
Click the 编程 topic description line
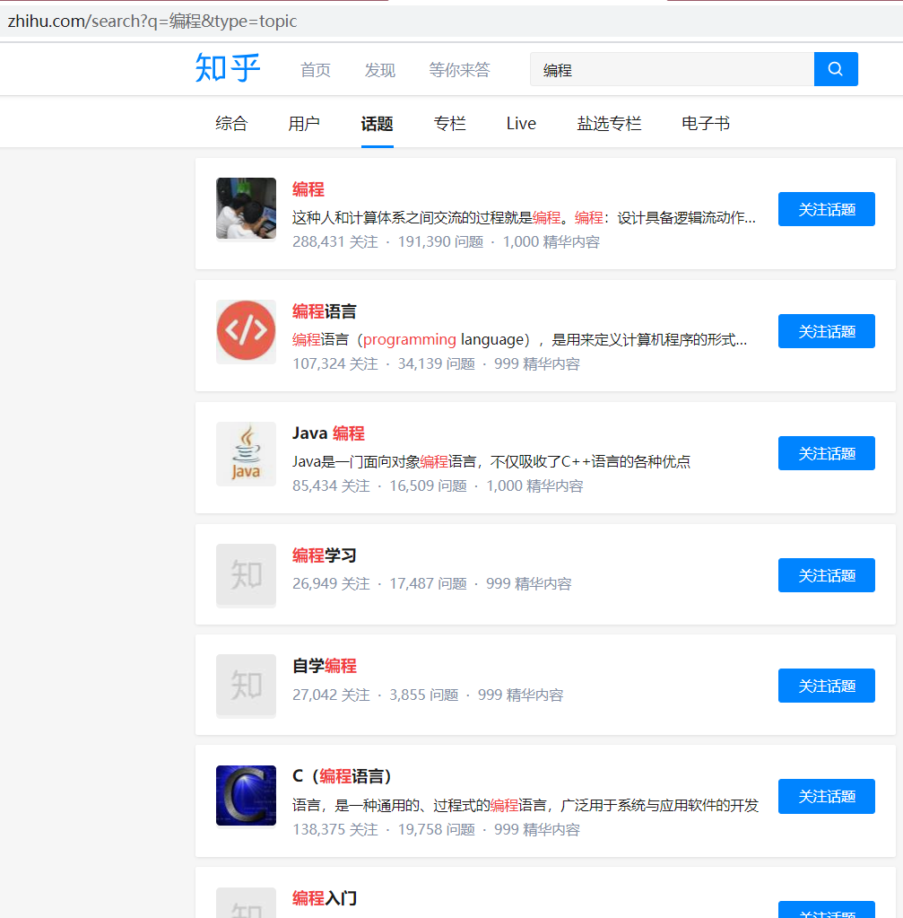524,218
